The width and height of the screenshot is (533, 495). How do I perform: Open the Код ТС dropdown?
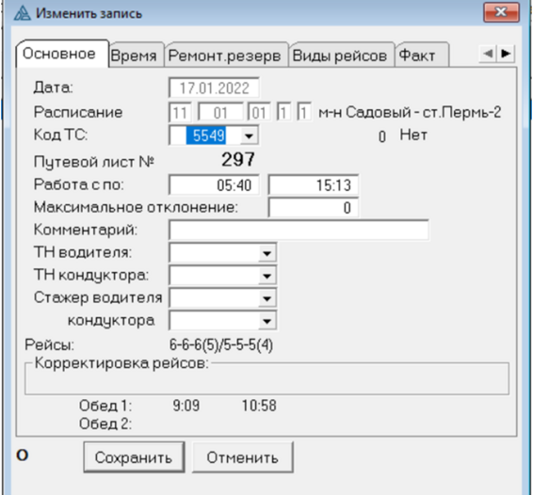pos(250,136)
